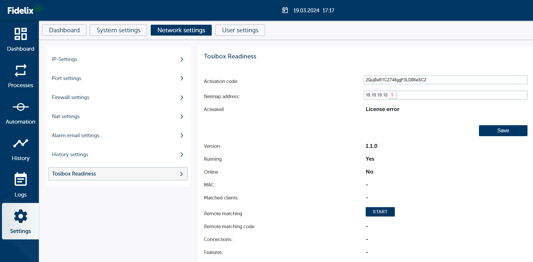Expand Port settings chevron
This screenshot has width=533, height=262.
coord(182,78)
